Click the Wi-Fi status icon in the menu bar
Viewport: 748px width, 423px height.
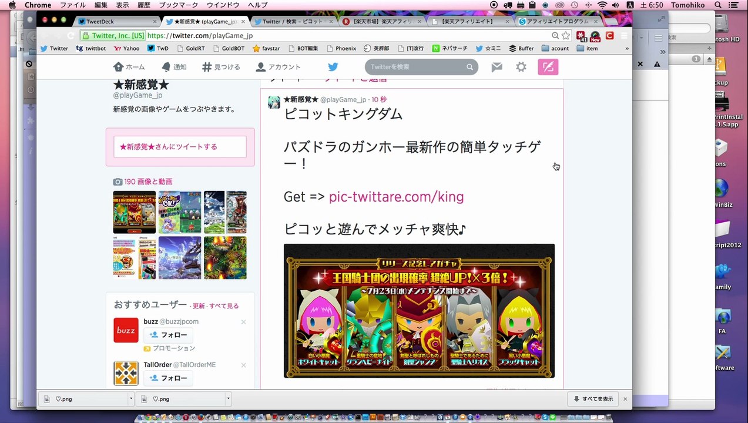coord(602,5)
